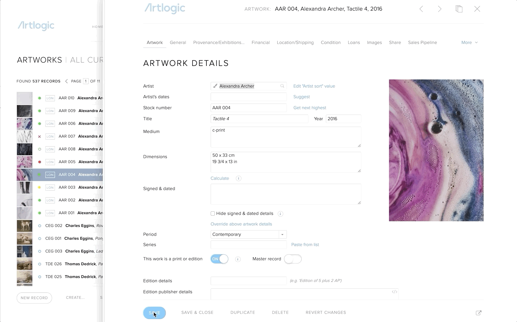
Task: Click the Tactile 4 artwork image preview
Action: coord(436,150)
